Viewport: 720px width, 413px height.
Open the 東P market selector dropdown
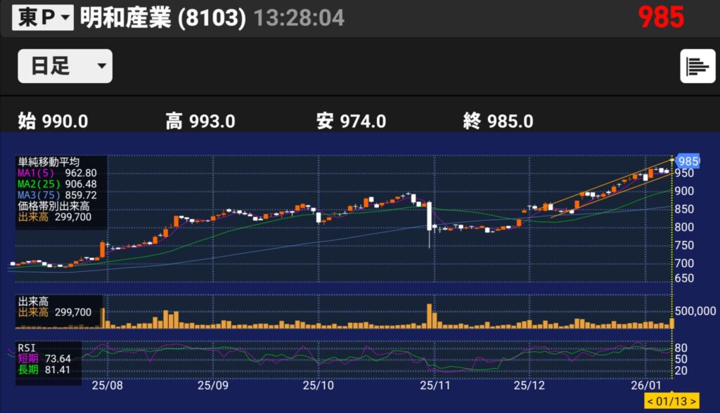42,18
